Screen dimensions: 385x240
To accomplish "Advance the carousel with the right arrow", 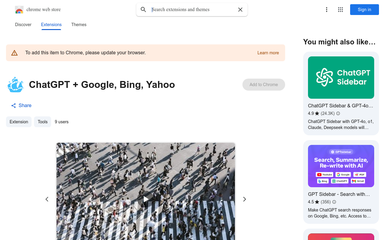I will click(244, 199).
